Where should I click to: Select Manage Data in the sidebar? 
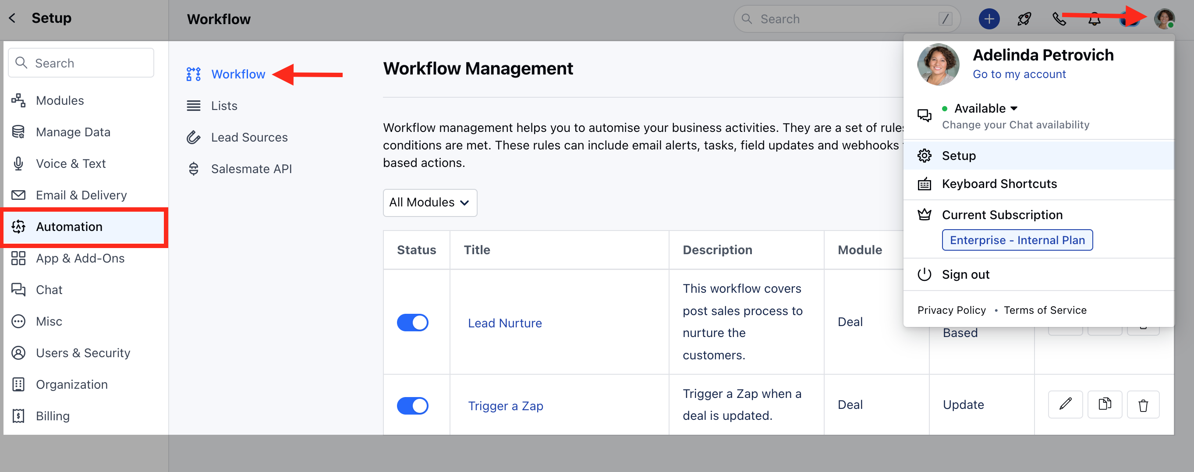click(73, 131)
